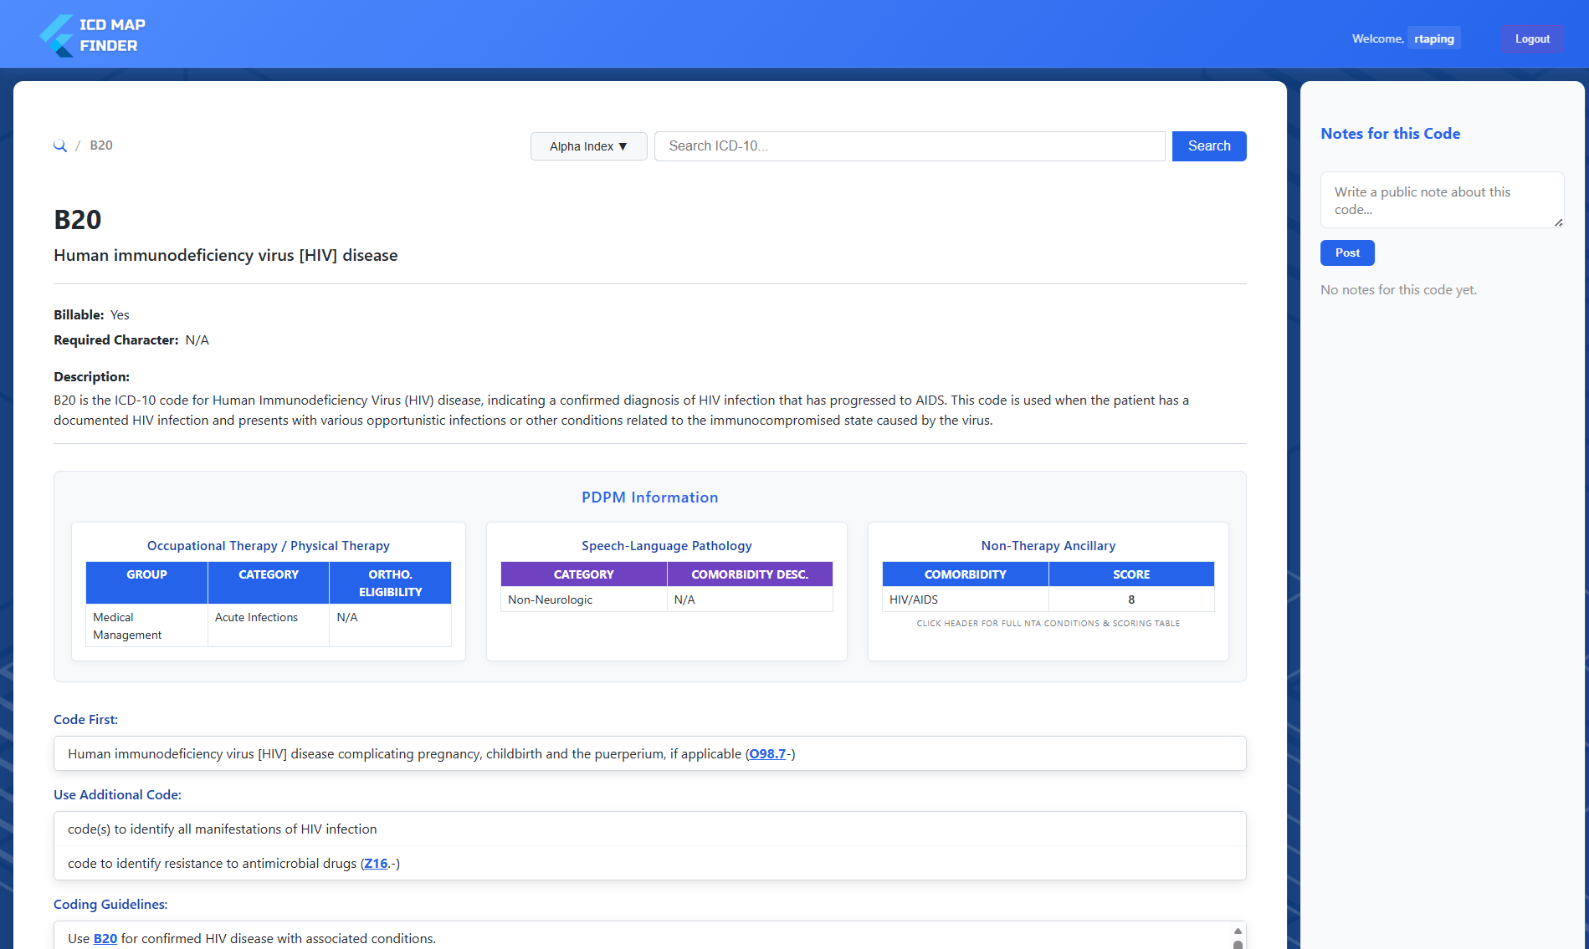Click the Logout button
Screen dimensions: 1589x949
click(x=1532, y=38)
